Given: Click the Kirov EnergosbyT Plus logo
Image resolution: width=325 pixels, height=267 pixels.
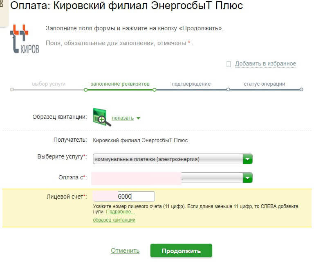Looking at the screenshot, I should (x=25, y=39).
